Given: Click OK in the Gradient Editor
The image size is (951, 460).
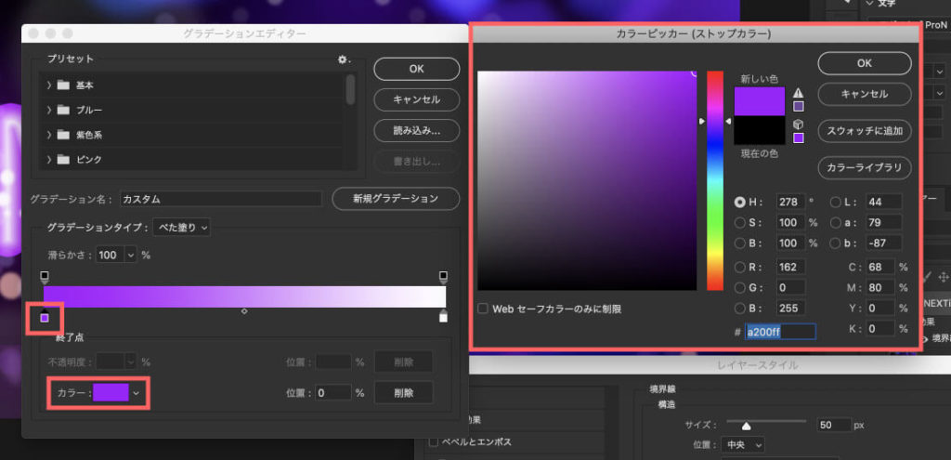Looking at the screenshot, I should tap(417, 69).
